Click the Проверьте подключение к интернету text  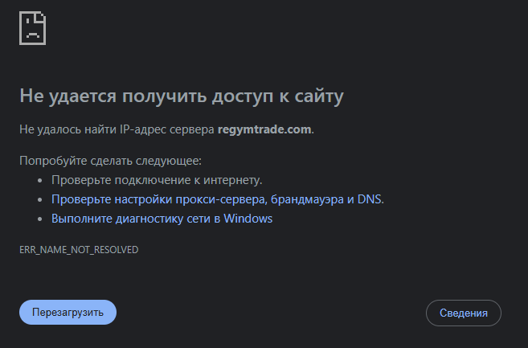coord(157,179)
